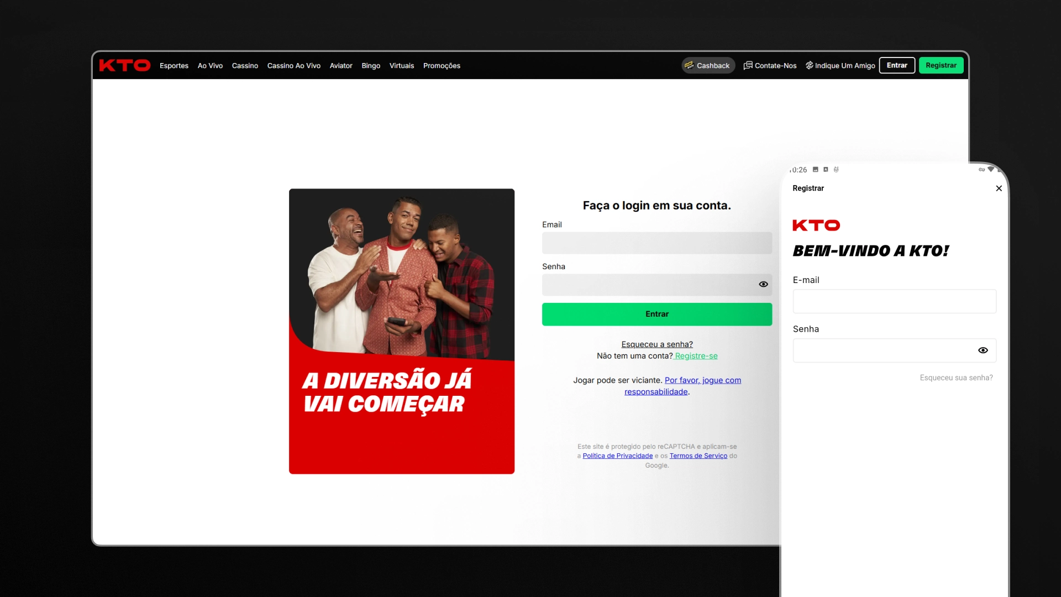Viewport: 1061px width, 597px height.
Task: Click the Contate-Nos chat bubble icon
Action: [x=748, y=65]
